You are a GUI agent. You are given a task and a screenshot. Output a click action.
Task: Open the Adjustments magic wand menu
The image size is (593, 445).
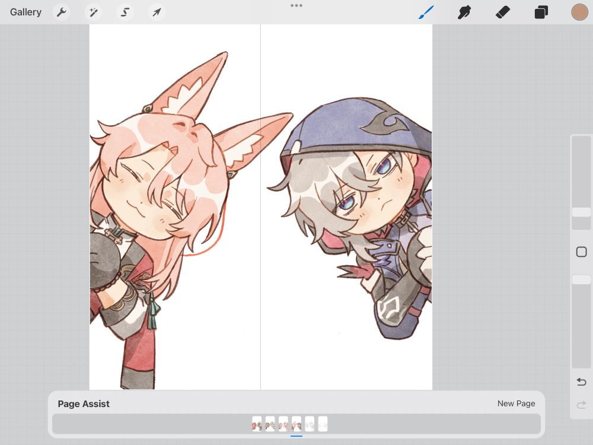[93, 12]
